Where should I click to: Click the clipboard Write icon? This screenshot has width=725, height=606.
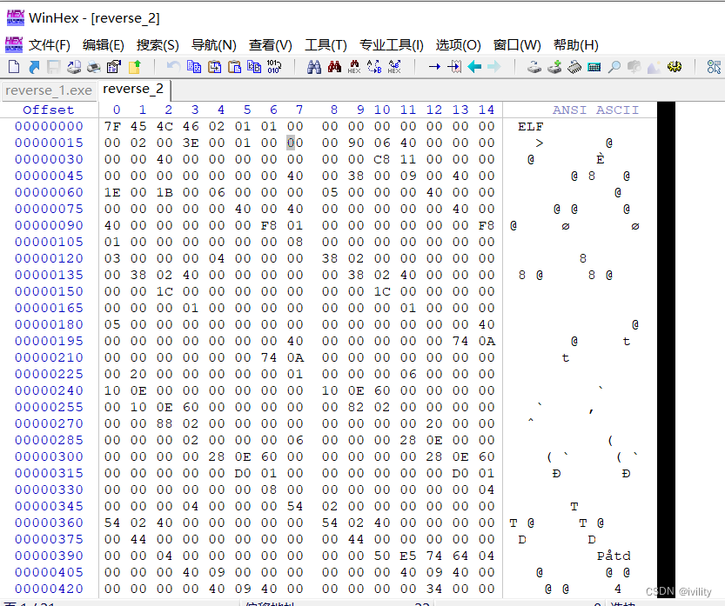point(214,67)
